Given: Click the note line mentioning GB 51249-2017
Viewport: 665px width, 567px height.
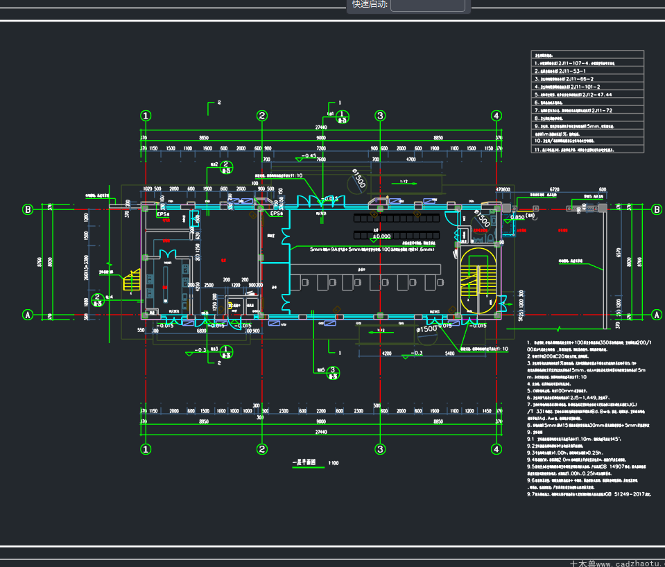Looking at the screenshot, I should click(589, 494).
